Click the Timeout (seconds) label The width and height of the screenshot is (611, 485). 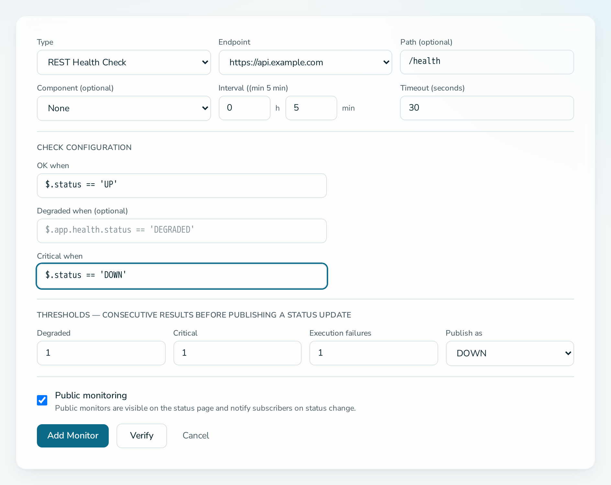(x=432, y=88)
